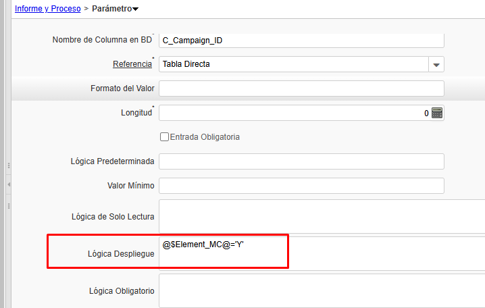Click the upper splitter grip dots

[x=9, y=164]
